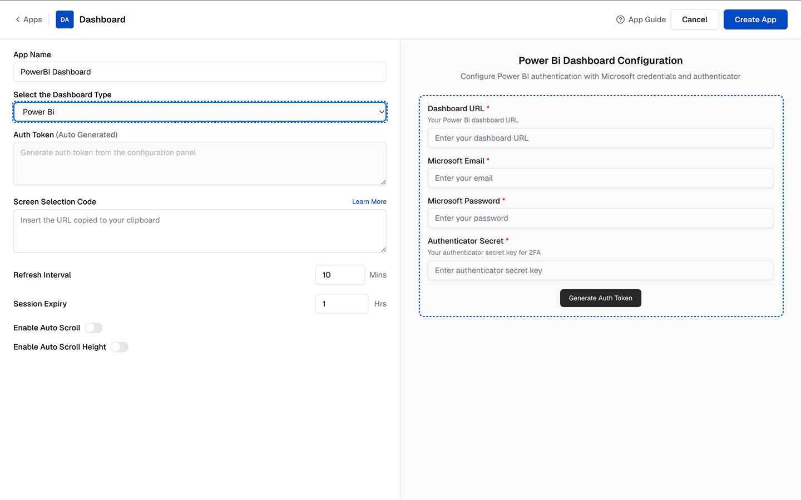Grab the Auth Token textarea resize handle

click(383, 182)
